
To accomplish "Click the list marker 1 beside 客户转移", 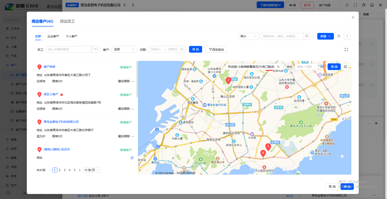I will pos(39,67).
